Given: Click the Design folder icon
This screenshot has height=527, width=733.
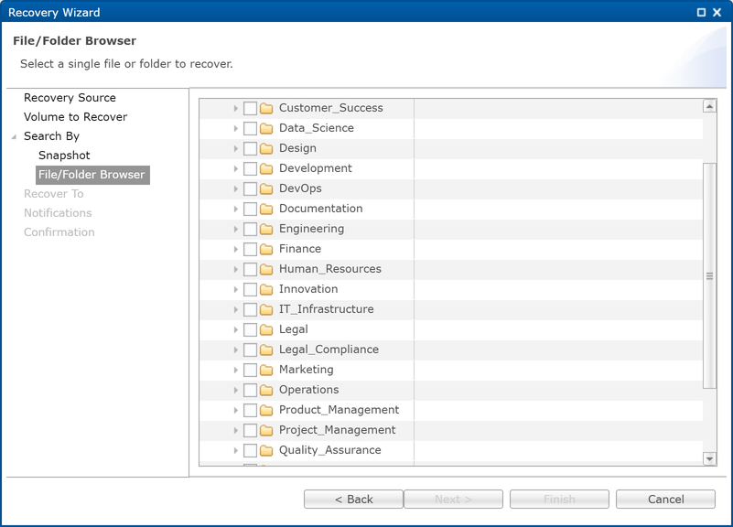Looking at the screenshot, I should click(266, 148).
